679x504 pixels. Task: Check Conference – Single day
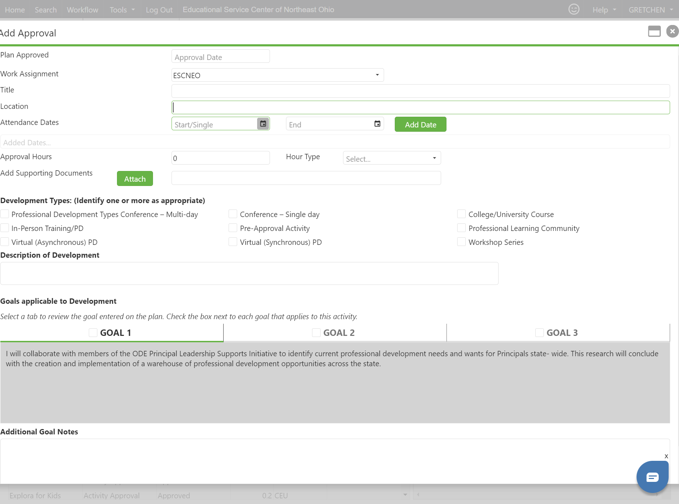[233, 214]
